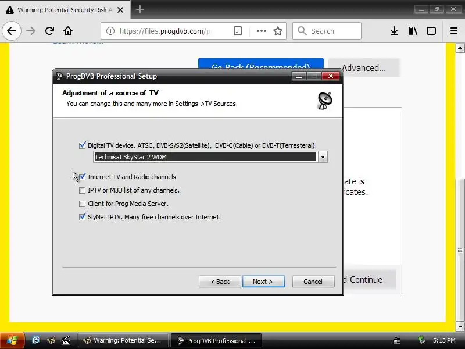Launch Internet Explorer from quick launch
Viewport: 465px width, 349px height.
click(x=36, y=340)
